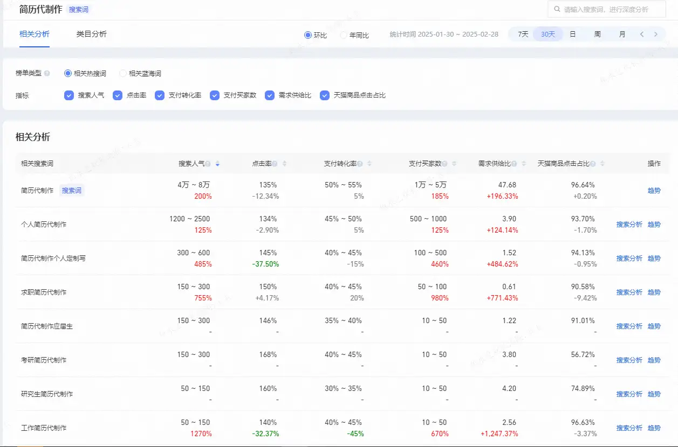Sort table by 搜索人气 arrow icon

[x=217, y=164]
